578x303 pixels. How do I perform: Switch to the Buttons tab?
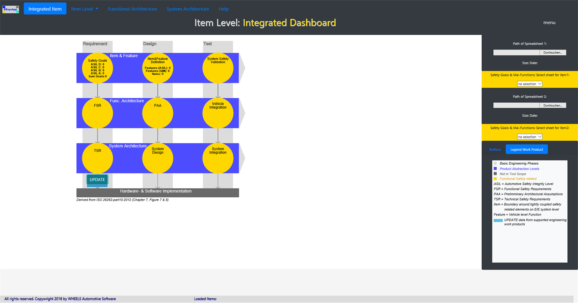point(495,149)
